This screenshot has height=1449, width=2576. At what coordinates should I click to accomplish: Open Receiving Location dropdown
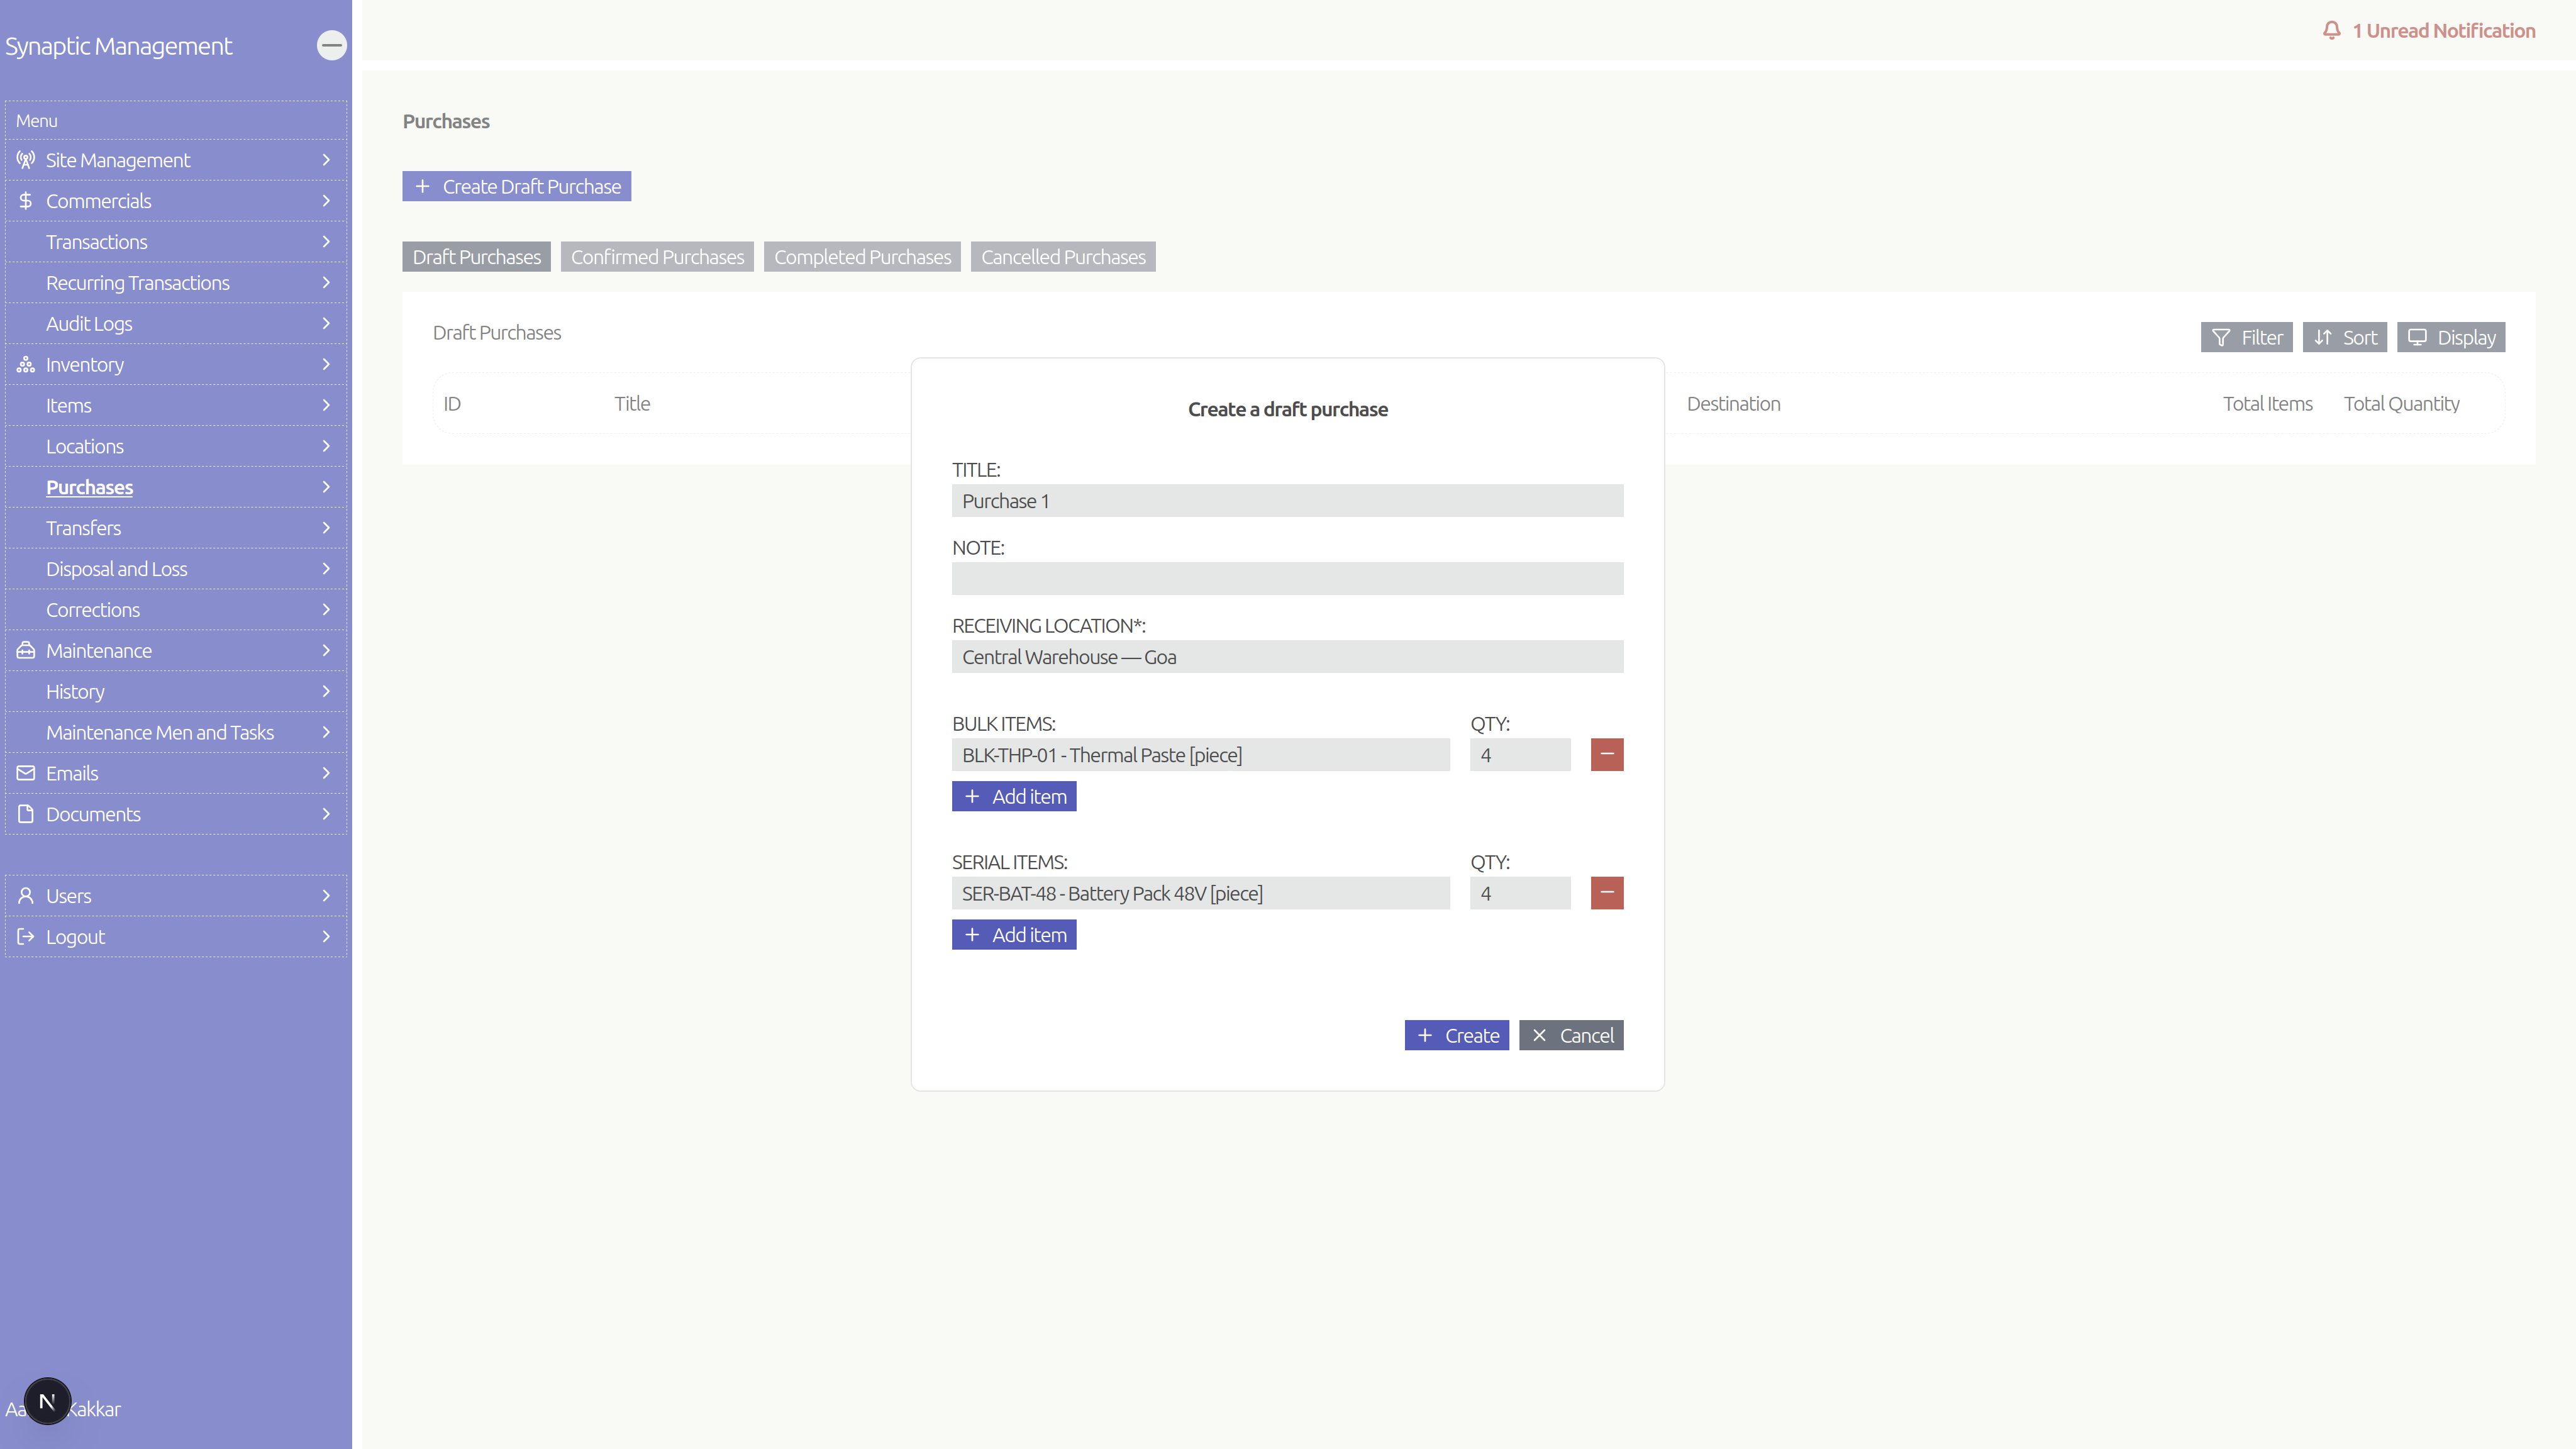(x=1287, y=657)
